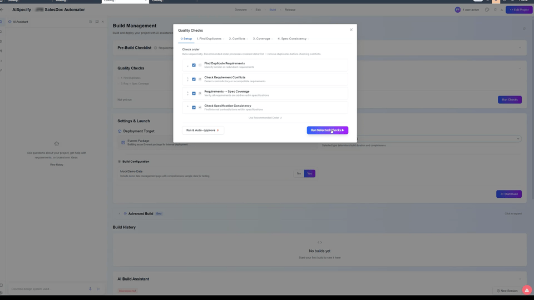
Task: Click the Use Recommended Order link
Action: [x=265, y=118]
